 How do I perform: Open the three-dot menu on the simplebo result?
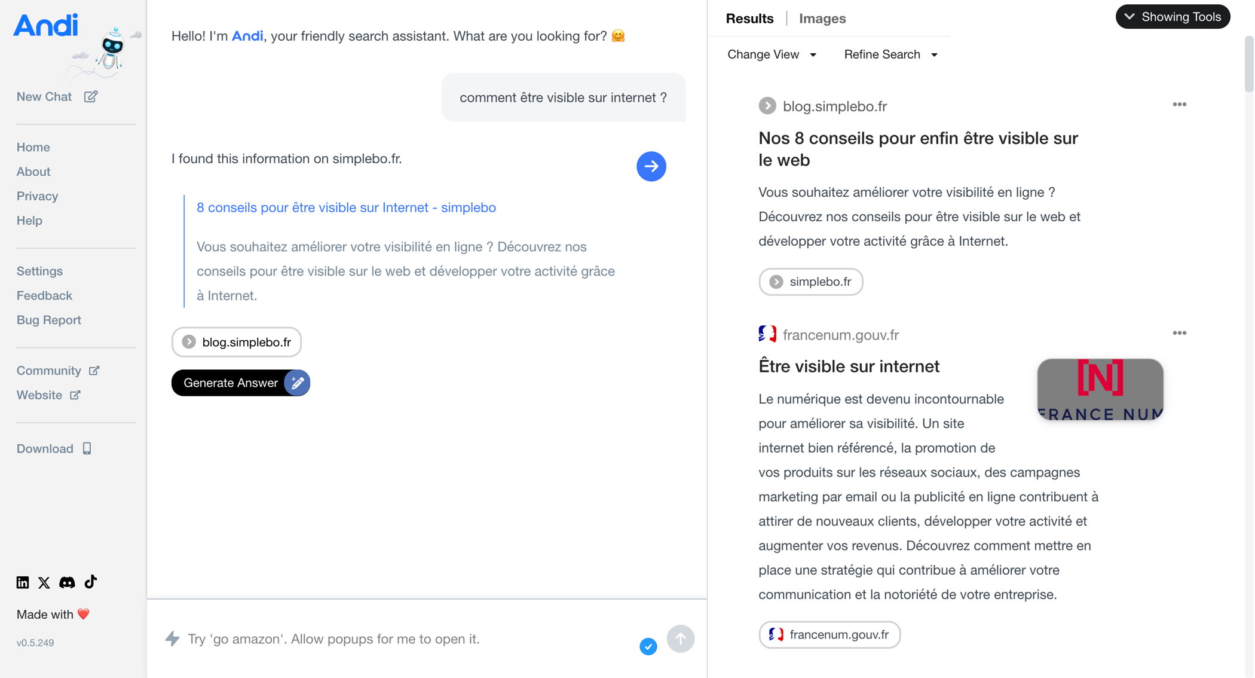pos(1179,104)
